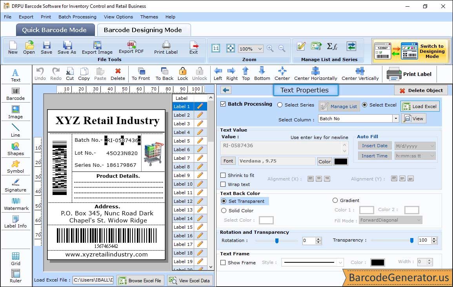Screen dimensions: 453x287
Task: Pick the Line drawing tool
Action: (16, 131)
